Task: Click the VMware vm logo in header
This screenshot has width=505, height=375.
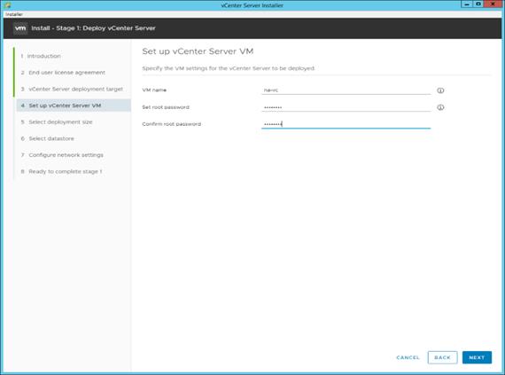Action: click(20, 28)
